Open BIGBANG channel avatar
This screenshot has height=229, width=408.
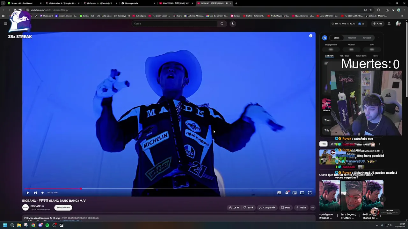(x=25, y=207)
